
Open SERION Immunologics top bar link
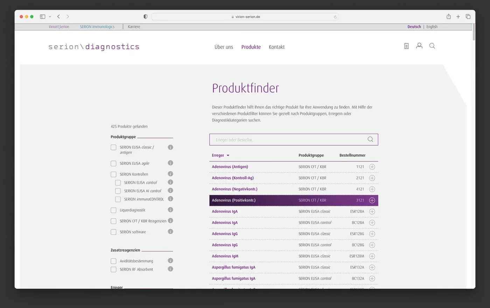pyautogui.click(x=97, y=27)
